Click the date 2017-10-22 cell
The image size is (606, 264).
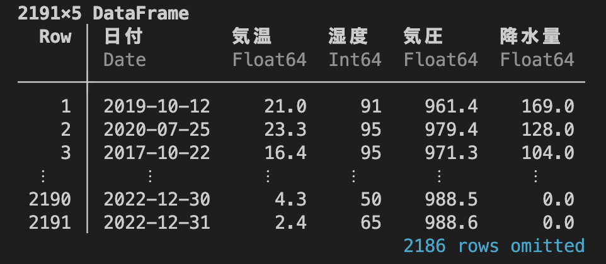pyautogui.click(x=157, y=153)
